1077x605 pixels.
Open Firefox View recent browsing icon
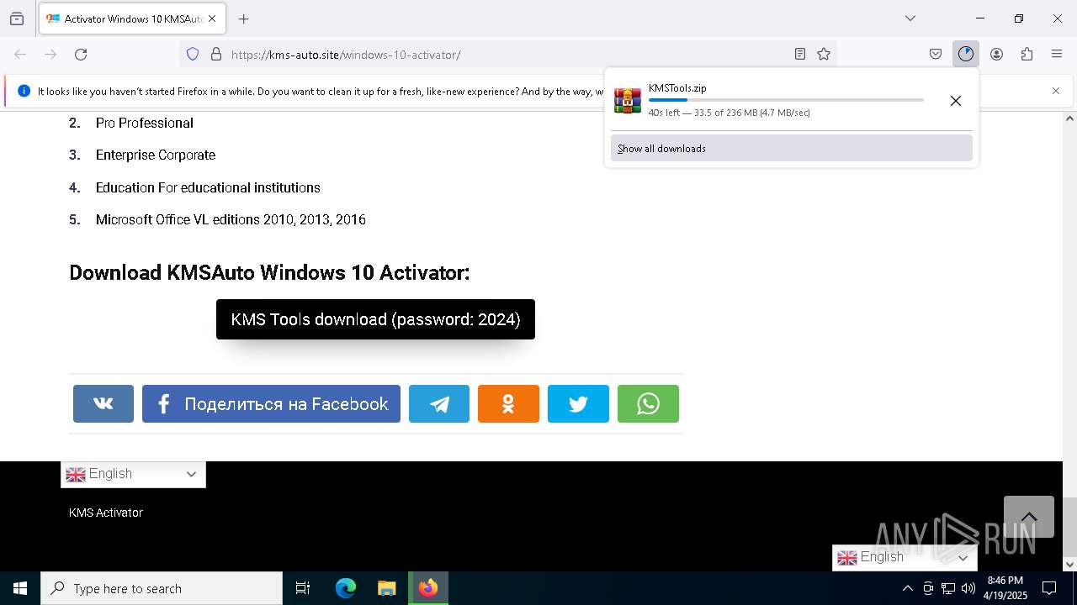click(17, 18)
